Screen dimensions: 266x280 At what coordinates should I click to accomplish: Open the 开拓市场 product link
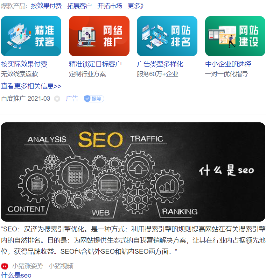[110, 6]
